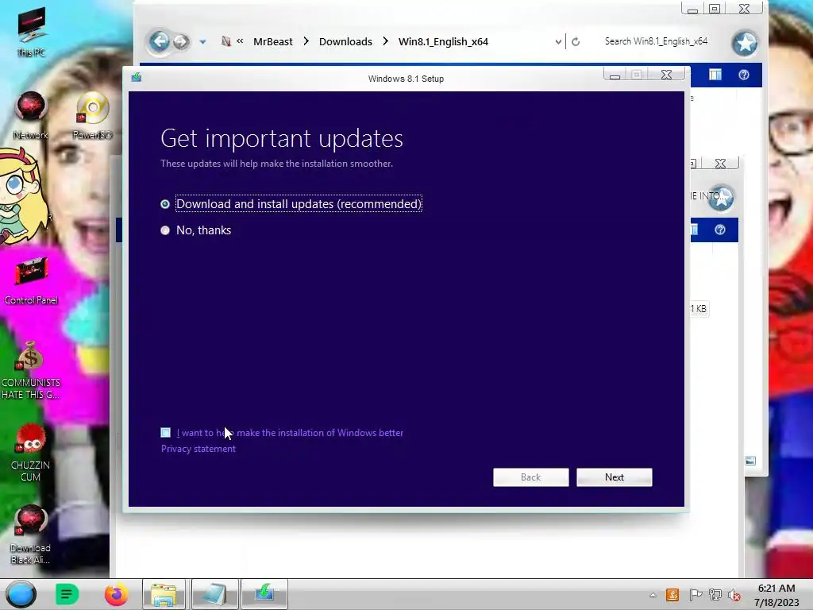Launch Firefox from the taskbar

pos(116,594)
